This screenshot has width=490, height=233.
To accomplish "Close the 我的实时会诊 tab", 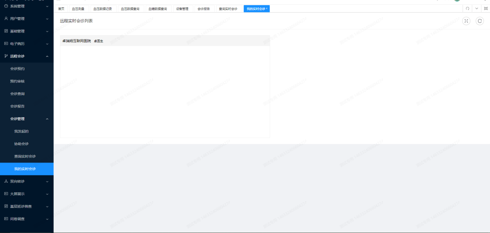I will [266, 9].
